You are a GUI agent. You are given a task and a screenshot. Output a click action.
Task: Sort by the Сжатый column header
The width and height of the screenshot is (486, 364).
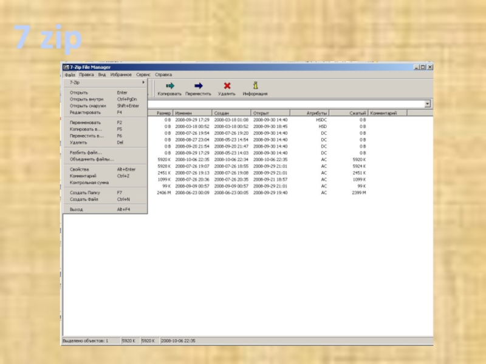(348, 113)
